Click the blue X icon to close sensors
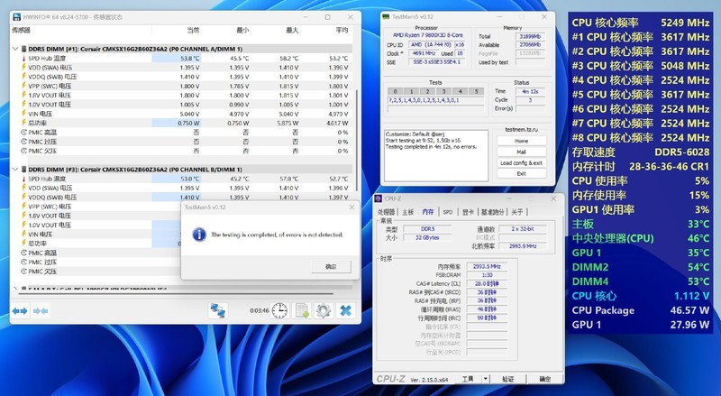Viewport: 721px width, 396px height. click(x=344, y=310)
